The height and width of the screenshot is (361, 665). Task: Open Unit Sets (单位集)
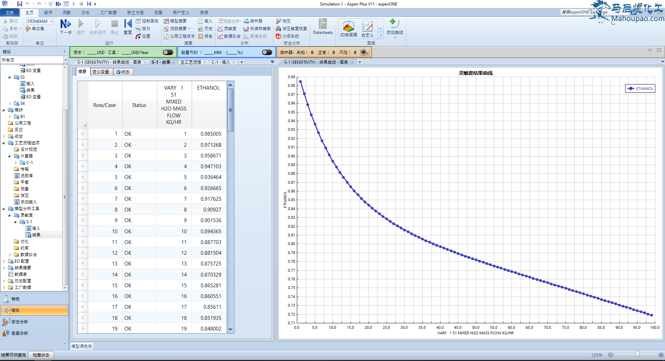click(35, 29)
